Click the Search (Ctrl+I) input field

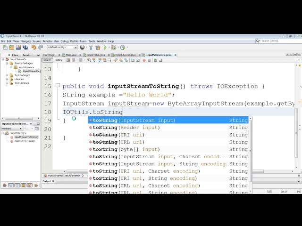click(281, 41)
